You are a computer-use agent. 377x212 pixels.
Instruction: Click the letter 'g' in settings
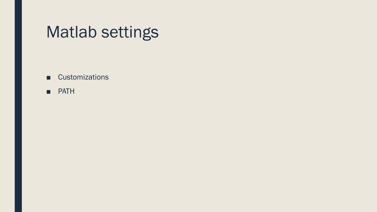pyautogui.click(x=147, y=34)
